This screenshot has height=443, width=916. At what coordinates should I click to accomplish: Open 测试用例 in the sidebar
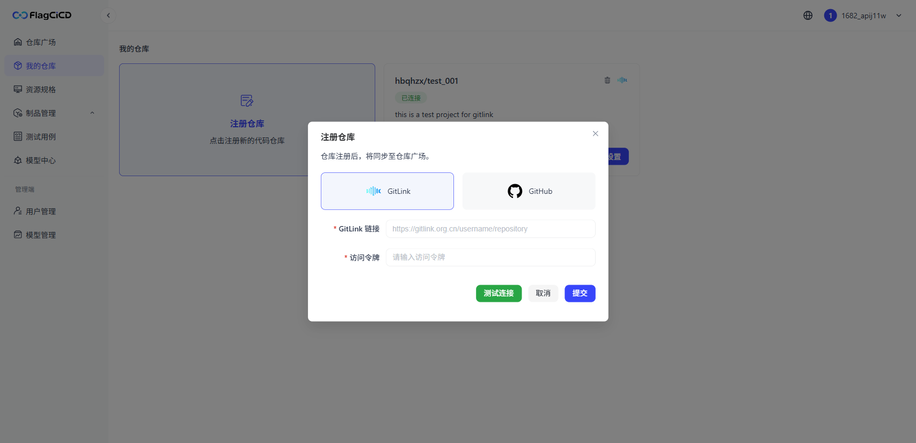tap(54, 136)
